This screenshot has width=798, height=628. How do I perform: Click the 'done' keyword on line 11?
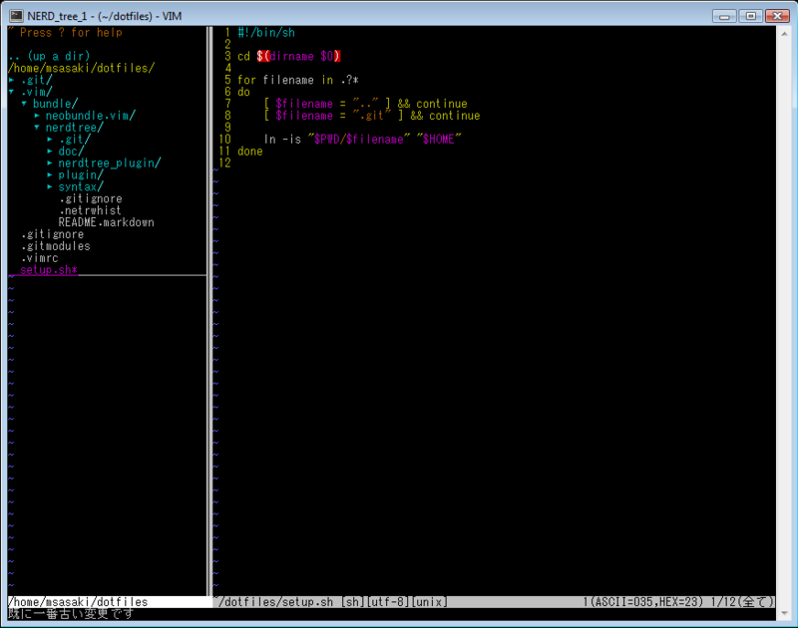pyautogui.click(x=250, y=152)
